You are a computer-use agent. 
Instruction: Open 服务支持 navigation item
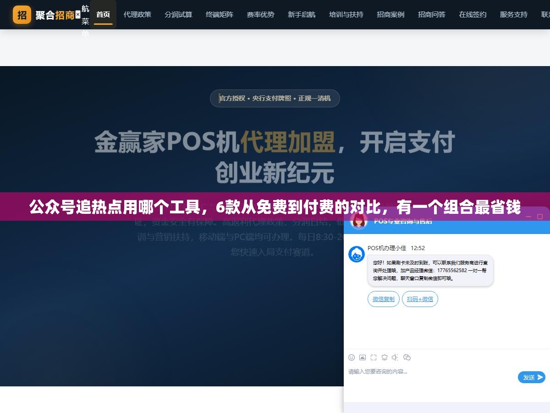514,15
